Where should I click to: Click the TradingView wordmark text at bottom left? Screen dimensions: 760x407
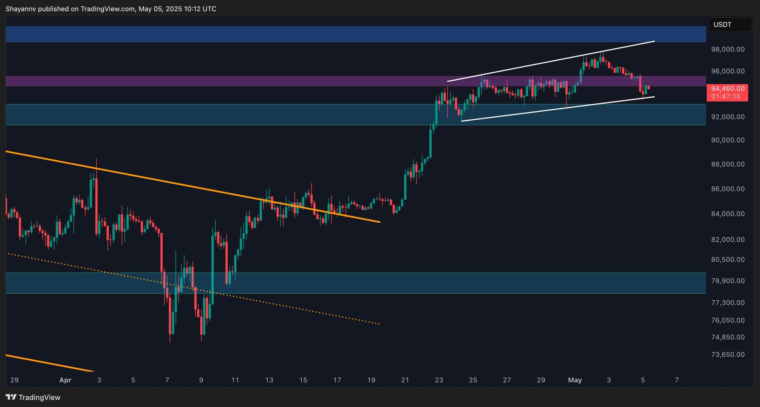[x=39, y=397]
